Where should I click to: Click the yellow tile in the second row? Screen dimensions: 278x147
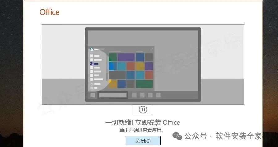(140, 66)
